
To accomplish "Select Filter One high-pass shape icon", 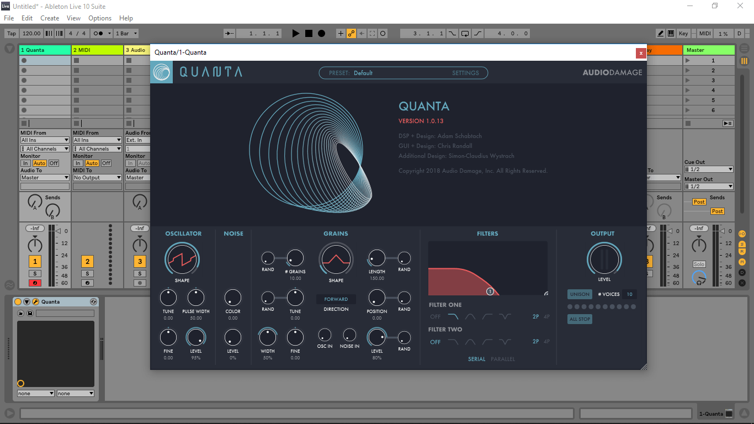I will [x=487, y=317].
